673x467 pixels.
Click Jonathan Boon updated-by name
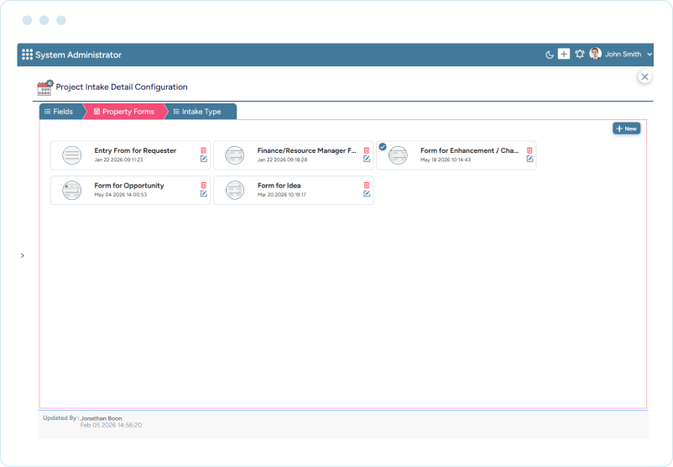coord(102,418)
